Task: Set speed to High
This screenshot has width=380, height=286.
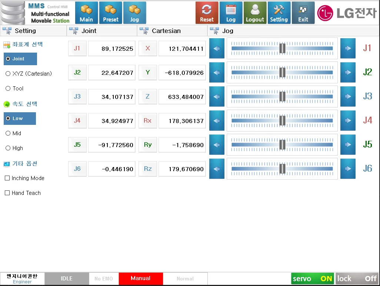Action: (x=8, y=148)
